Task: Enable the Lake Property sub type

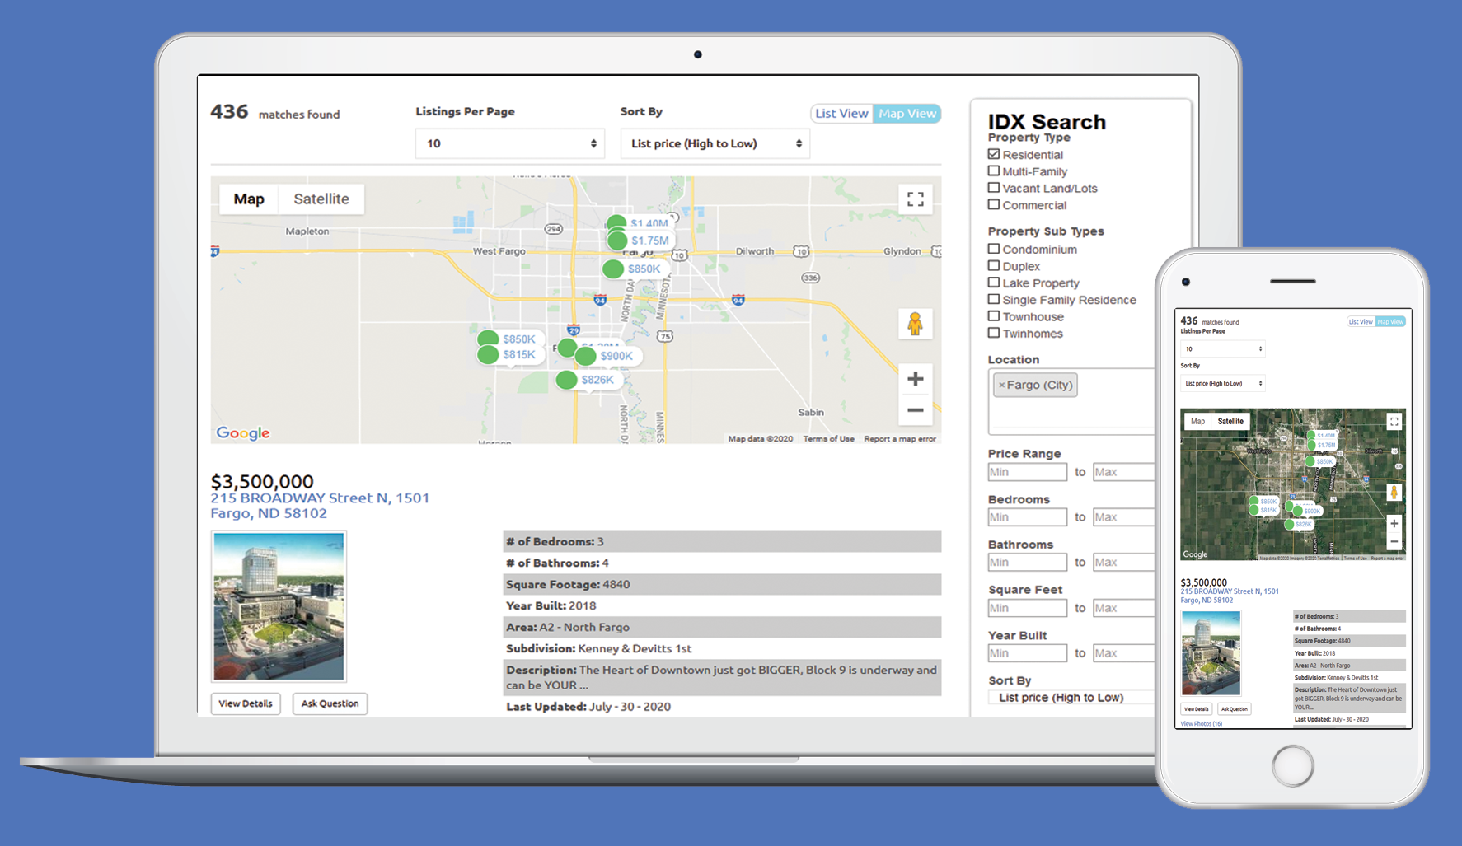Action: (993, 283)
